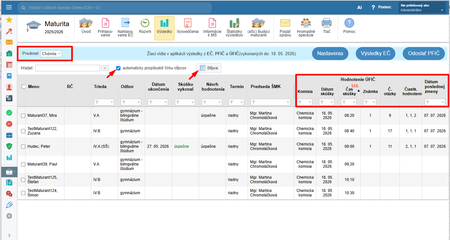Click the Odoslať PFIČ button

pyautogui.click(x=424, y=54)
